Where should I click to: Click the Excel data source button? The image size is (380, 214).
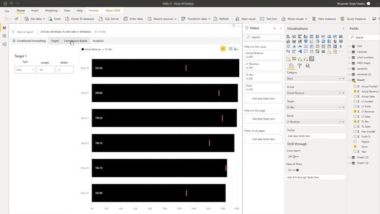55,18
